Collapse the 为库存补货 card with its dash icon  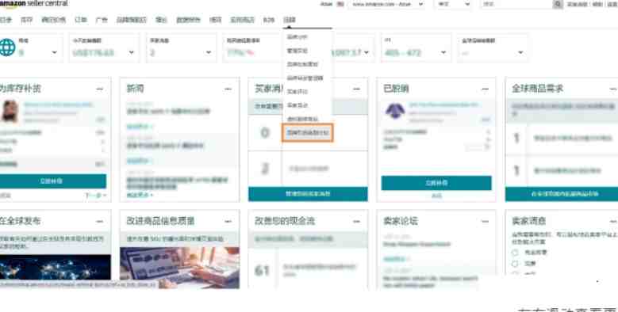[x=100, y=89]
